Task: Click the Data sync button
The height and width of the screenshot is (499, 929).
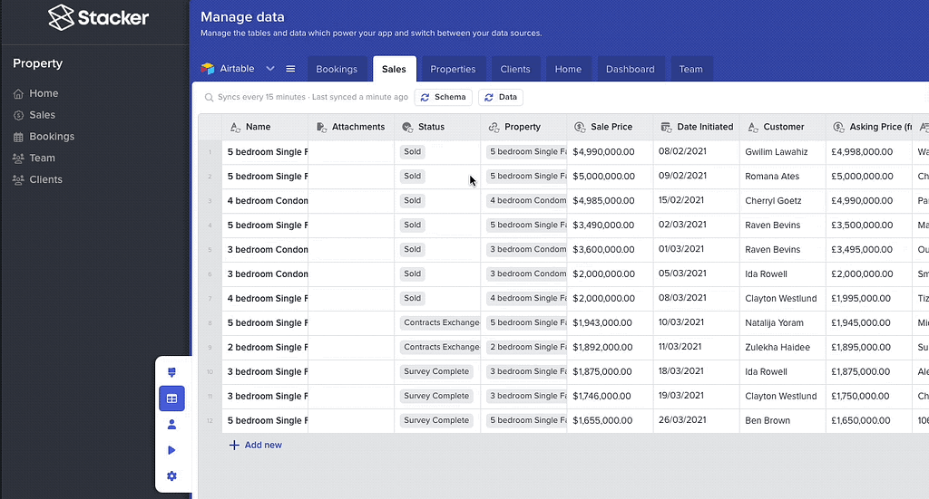Action: tap(500, 97)
